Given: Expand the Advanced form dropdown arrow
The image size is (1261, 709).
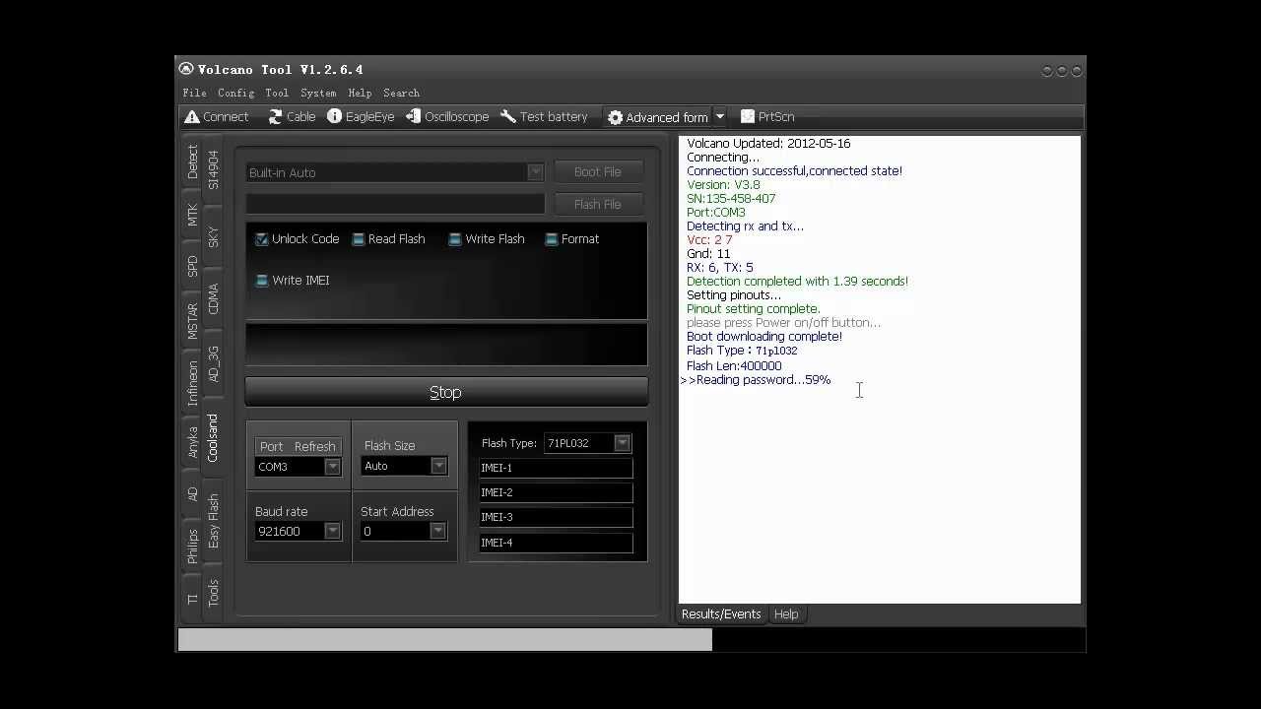Looking at the screenshot, I should coord(719,117).
